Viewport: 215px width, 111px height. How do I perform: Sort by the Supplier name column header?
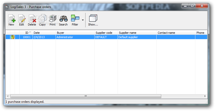pyautogui.click(x=137, y=33)
